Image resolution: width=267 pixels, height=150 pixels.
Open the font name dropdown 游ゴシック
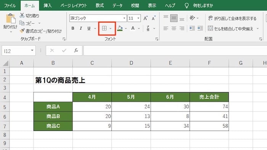124,18
